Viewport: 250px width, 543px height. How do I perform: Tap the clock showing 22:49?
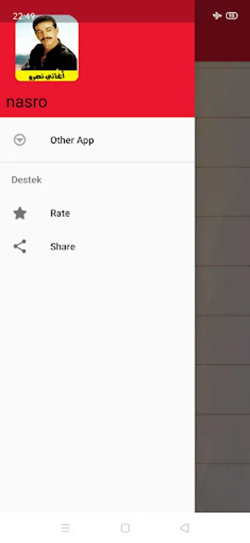tap(24, 16)
